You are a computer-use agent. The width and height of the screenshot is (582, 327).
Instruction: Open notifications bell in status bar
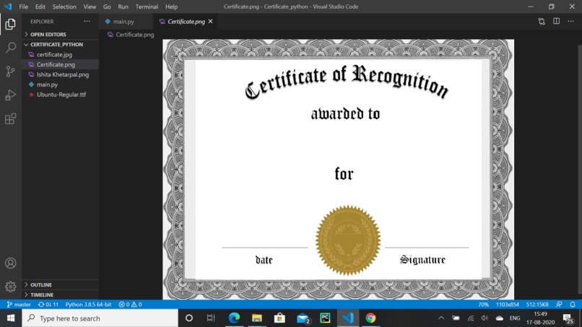point(573,305)
